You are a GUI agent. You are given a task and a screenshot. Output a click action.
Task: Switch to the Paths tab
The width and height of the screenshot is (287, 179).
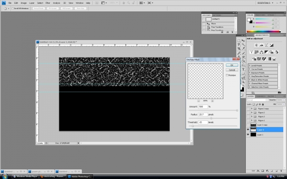(271, 96)
